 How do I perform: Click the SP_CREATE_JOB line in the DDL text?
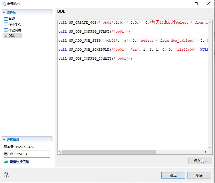point(133,23)
